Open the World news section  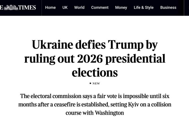point(79,8)
